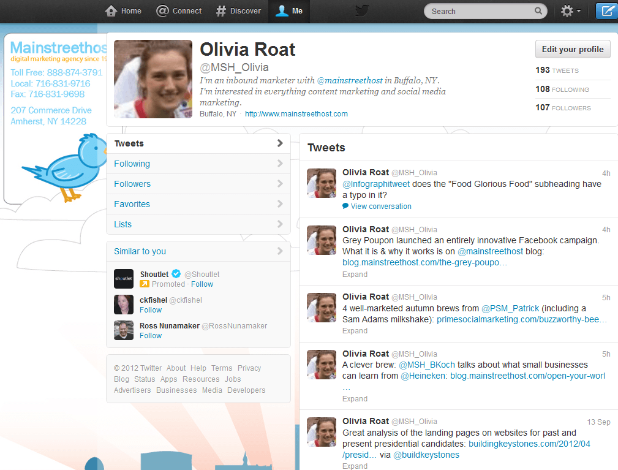Expand Similar to you chevron
The height and width of the screenshot is (470, 618).
pyautogui.click(x=280, y=251)
